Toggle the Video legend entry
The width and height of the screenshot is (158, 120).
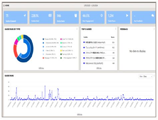(x=49, y=51)
